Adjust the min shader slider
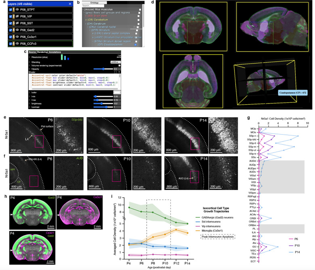The image size is (315, 270). point(103,97)
